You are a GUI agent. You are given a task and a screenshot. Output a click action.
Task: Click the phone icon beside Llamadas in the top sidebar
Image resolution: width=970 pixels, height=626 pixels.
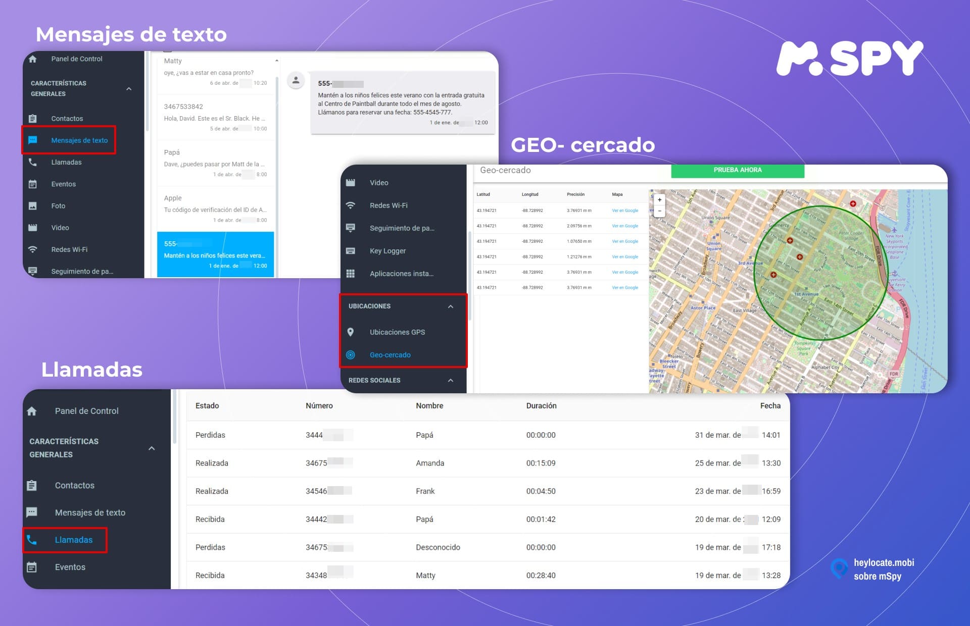coord(33,162)
